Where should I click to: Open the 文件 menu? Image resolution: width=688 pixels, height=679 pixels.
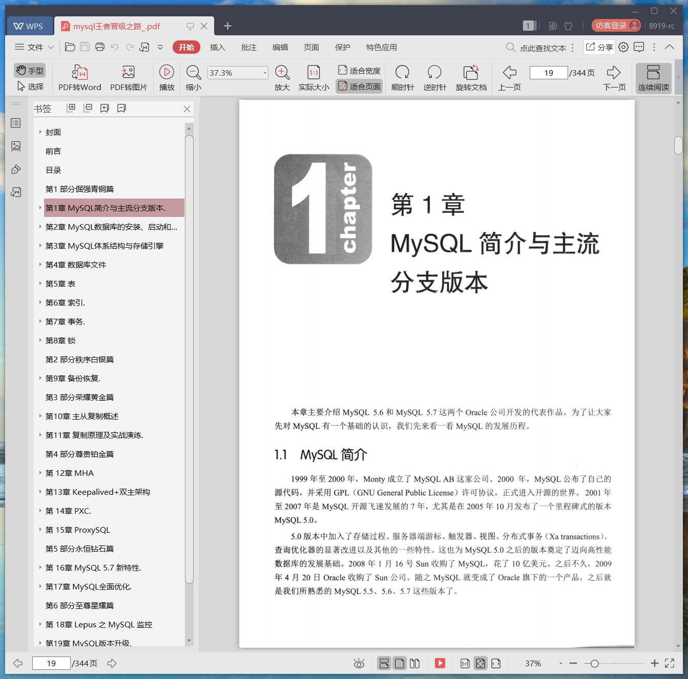click(34, 47)
